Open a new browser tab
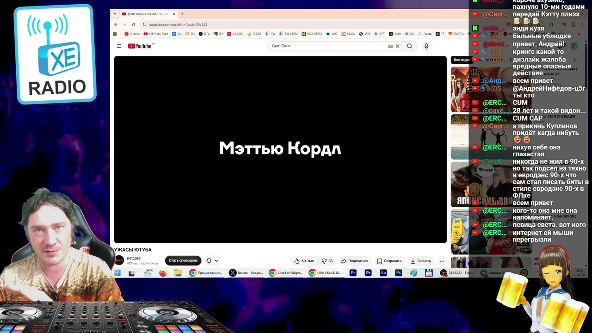Image resolution: width=592 pixels, height=333 pixels. coord(183,14)
